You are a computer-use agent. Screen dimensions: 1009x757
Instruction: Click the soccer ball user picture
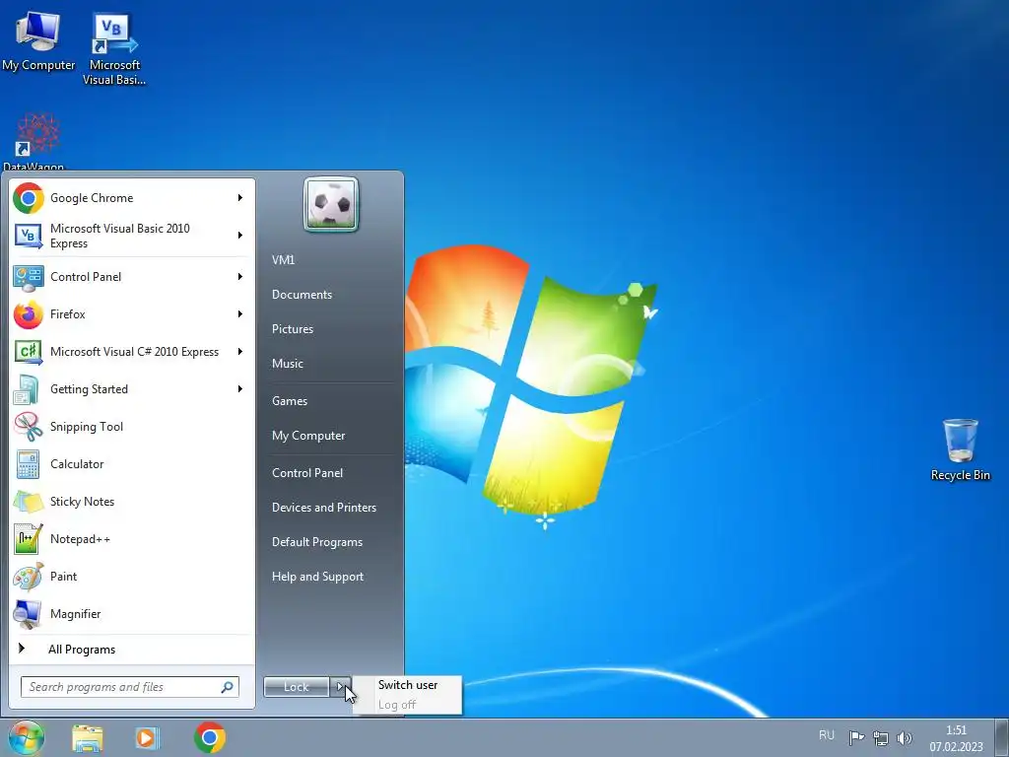click(331, 205)
